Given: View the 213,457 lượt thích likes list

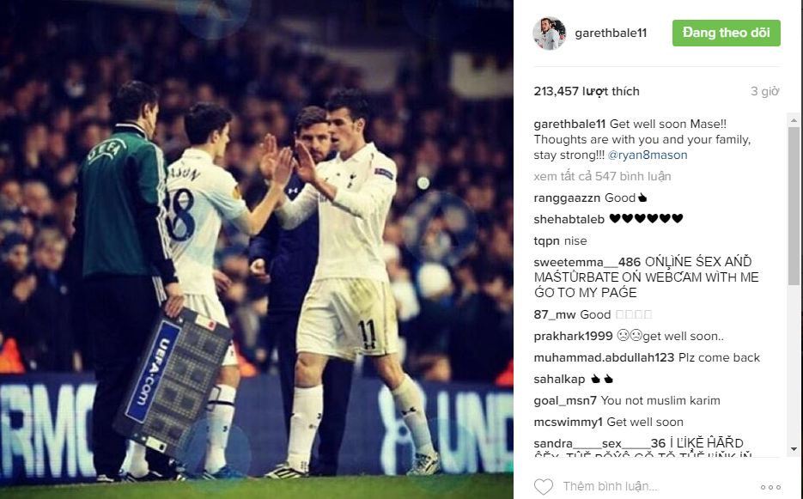Looking at the screenshot, I should click(587, 91).
